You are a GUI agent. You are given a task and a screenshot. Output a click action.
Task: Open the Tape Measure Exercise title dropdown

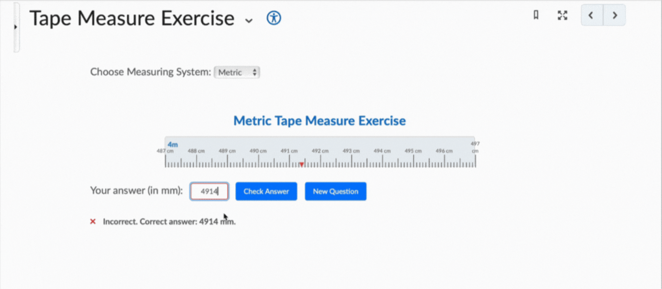249,21
